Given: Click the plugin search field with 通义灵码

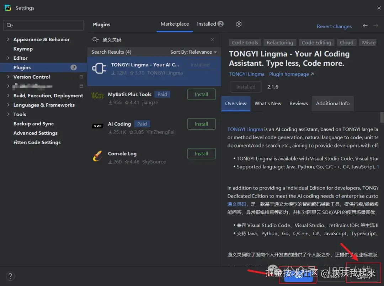Looking at the screenshot, I should (x=154, y=40).
